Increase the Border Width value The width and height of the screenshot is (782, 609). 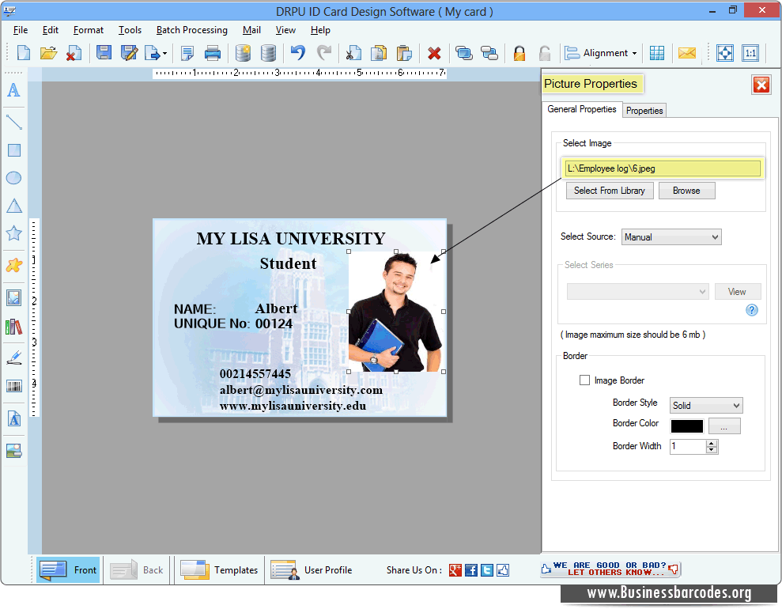712,443
